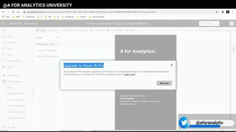
Task: Expand the Favorites flyout arrow
Action: pyautogui.click(x=31, y=43)
